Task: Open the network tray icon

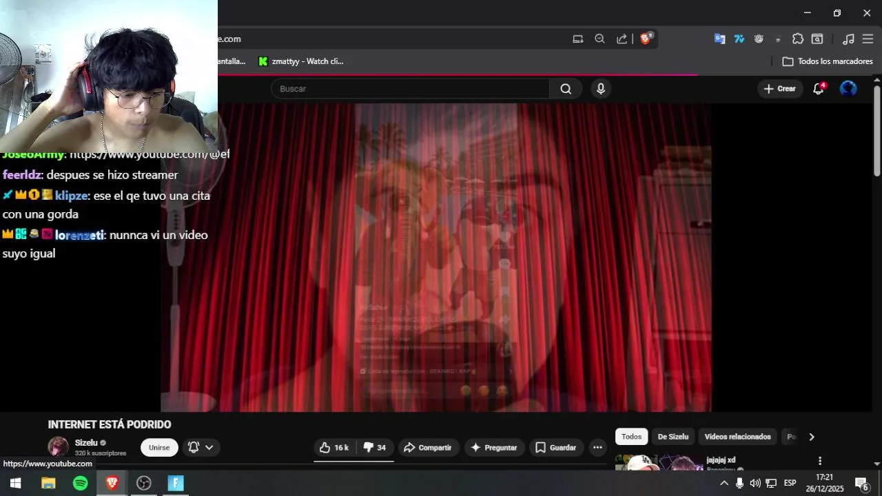Action: [771, 483]
